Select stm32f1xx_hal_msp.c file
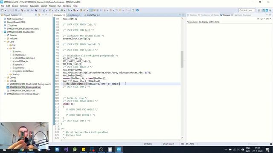Image resolution: width=273 pixels, height=153 pixels. [25, 58]
